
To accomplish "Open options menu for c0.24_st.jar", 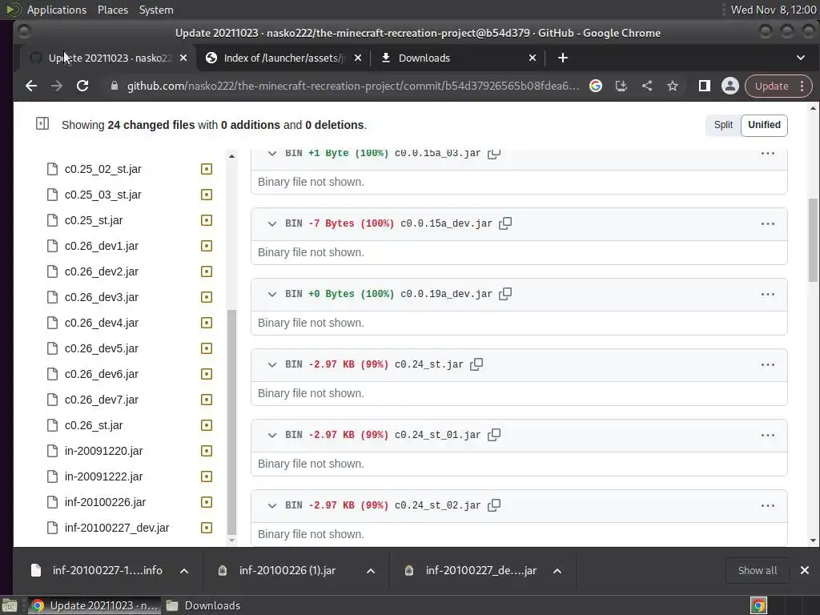I will pyautogui.click(x=768, y=365).
